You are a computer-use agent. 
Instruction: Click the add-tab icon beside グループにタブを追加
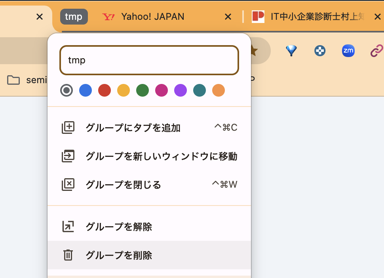[68, 128]
